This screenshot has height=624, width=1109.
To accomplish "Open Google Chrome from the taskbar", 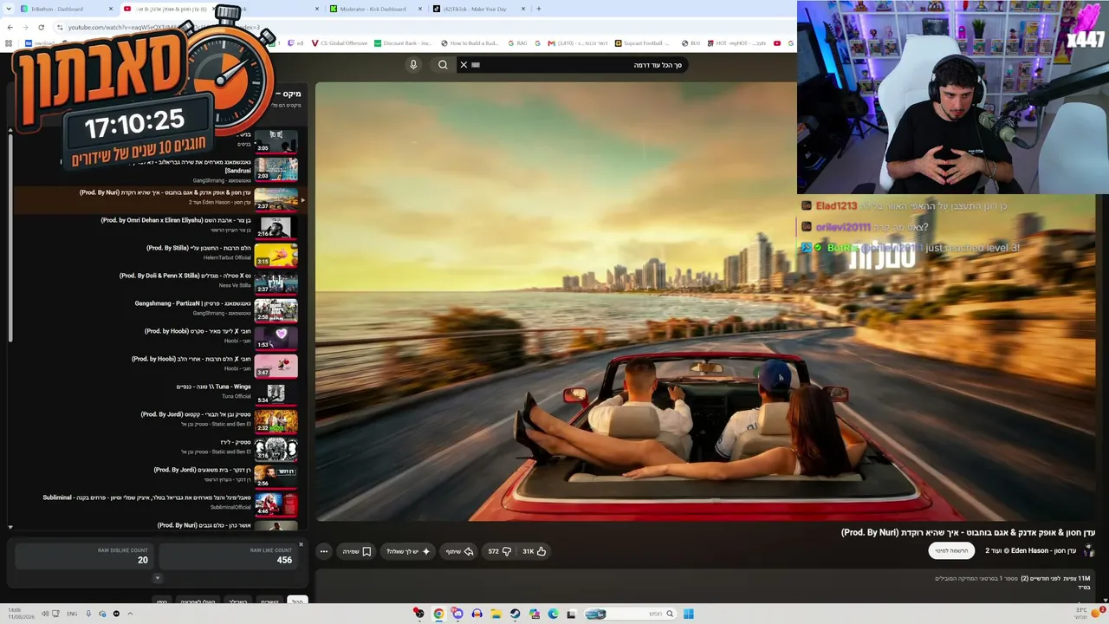I will point(438,614).
